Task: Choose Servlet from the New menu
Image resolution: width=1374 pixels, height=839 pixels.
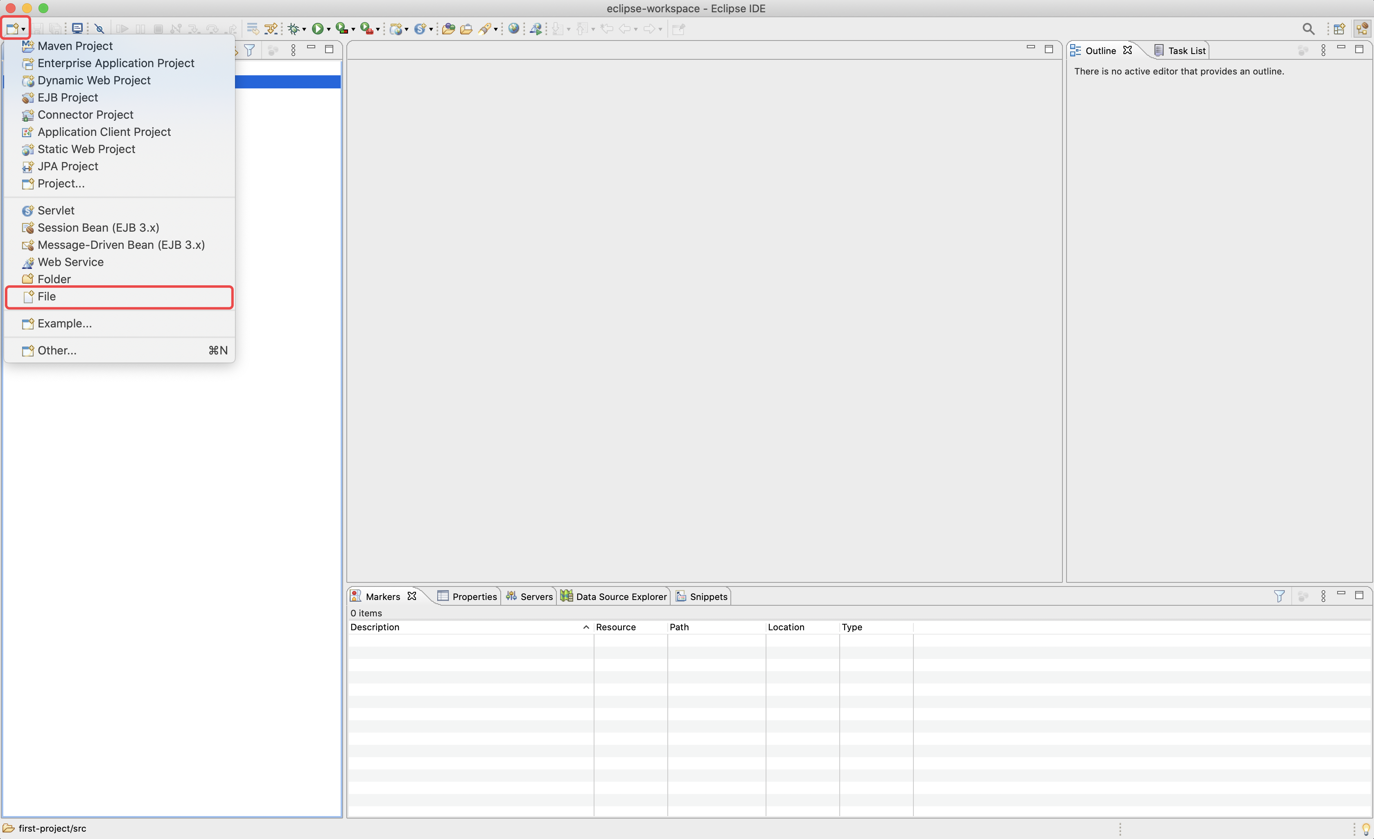Action: click(x=119, y=211)
